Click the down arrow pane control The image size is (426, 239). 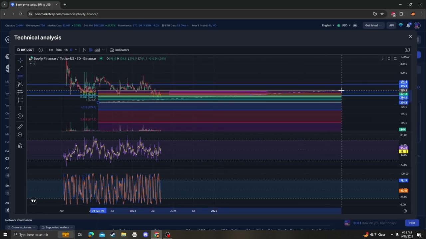[383, 58]
